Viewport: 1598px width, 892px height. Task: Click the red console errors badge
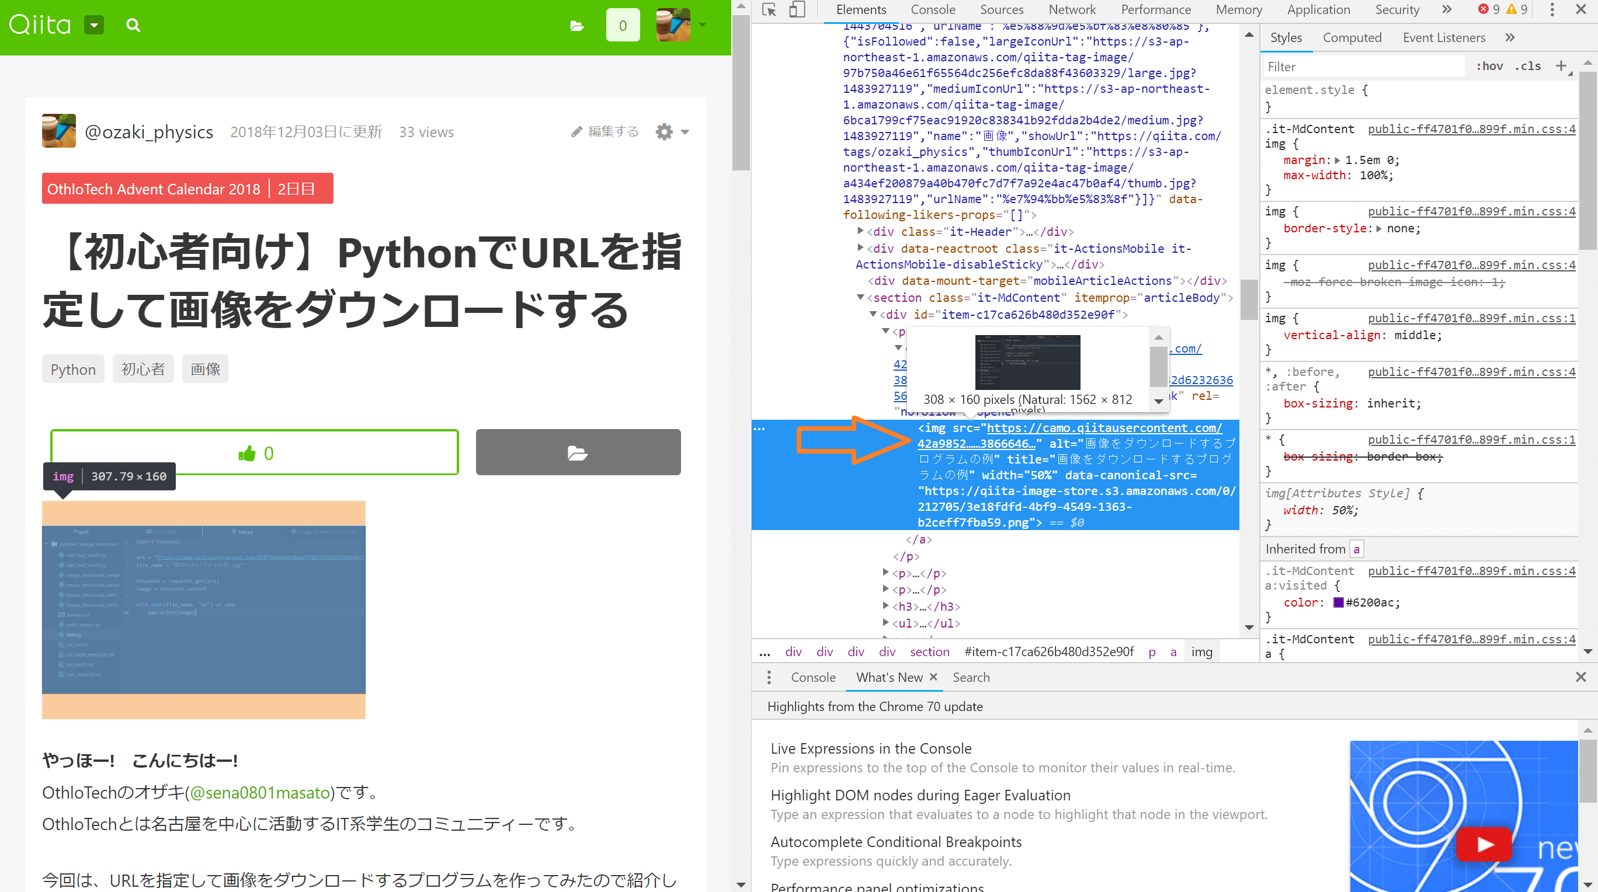point(1489,10)
